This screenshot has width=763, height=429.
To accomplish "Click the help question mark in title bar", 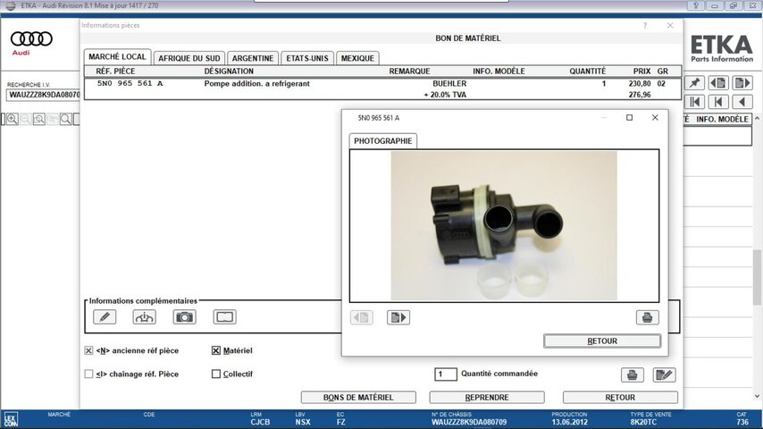I will point(696,6).
